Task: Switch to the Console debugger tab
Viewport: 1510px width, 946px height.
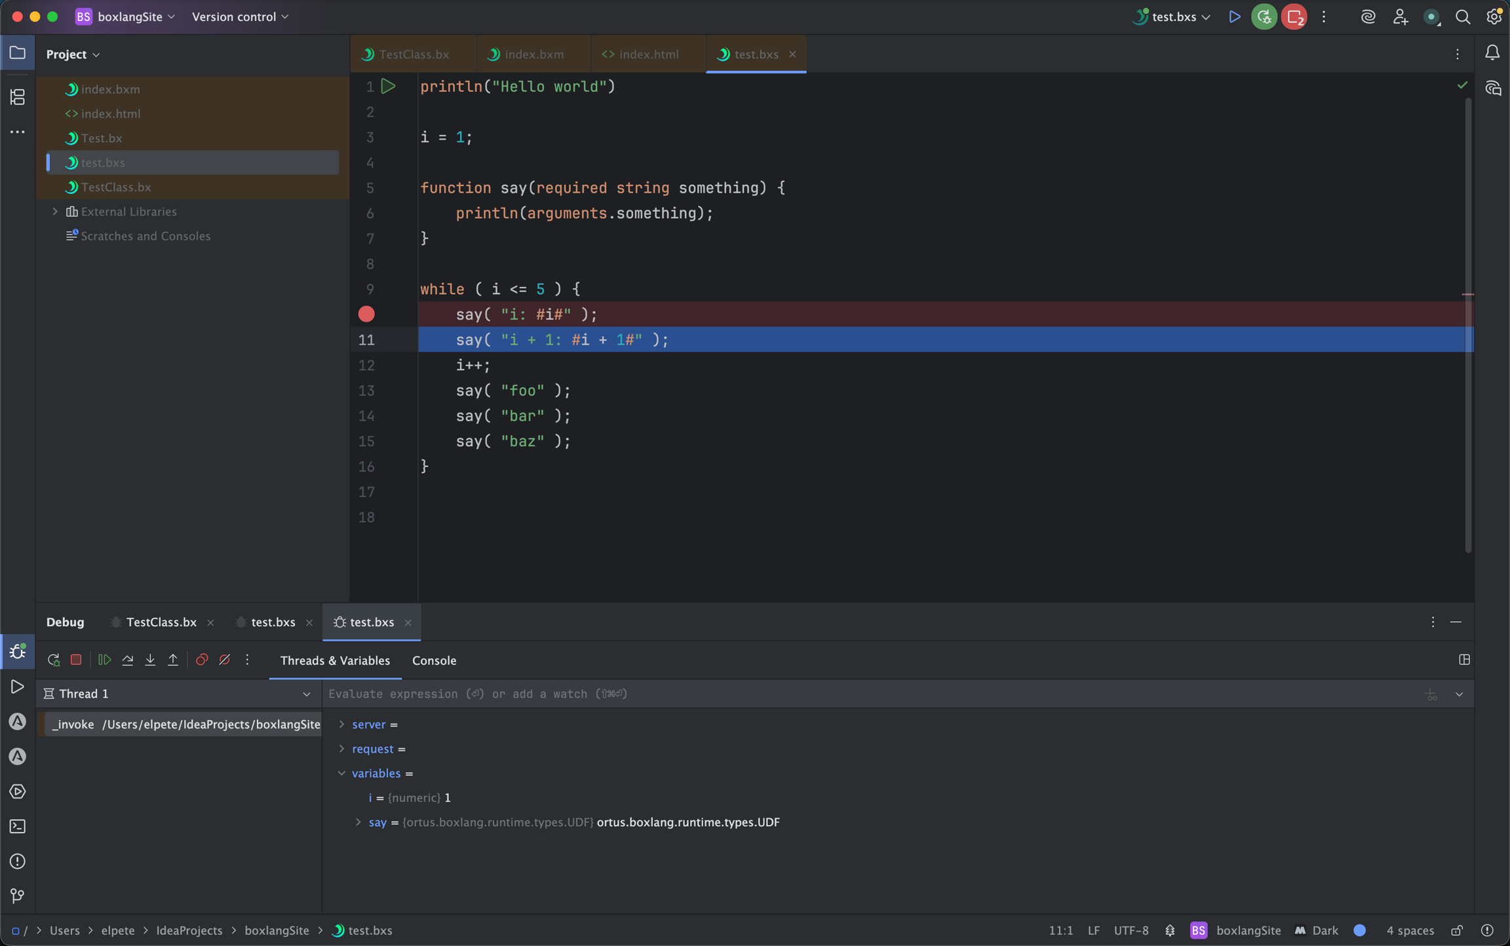Action: (x=434, y=660)
